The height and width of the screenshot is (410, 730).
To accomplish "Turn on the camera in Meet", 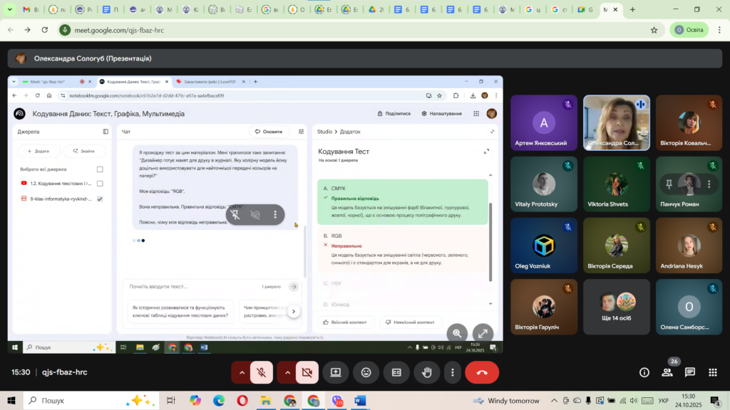I will click(307, 372).
